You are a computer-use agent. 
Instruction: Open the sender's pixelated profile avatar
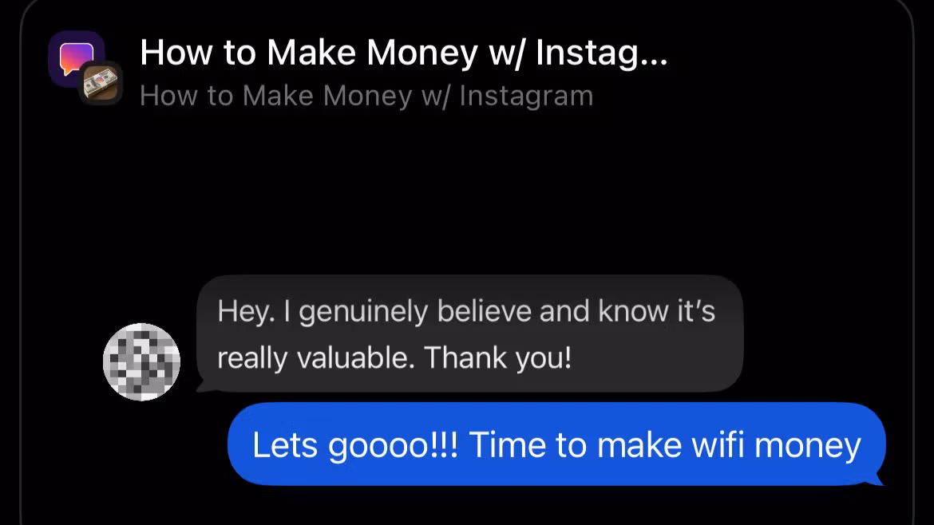point(142,362)
